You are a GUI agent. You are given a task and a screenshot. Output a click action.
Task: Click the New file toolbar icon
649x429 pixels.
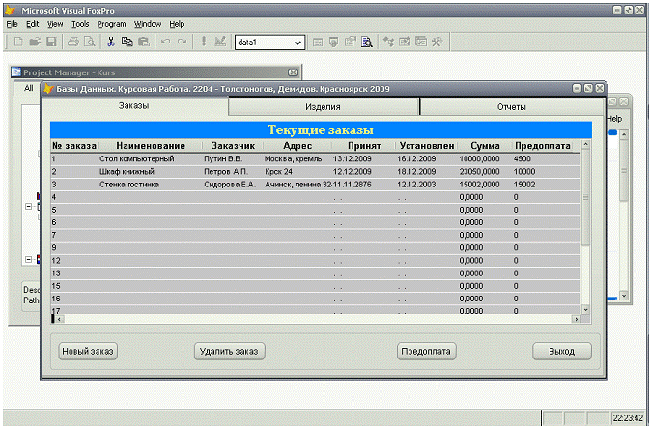pyautogui.click(x=19, y=43)
